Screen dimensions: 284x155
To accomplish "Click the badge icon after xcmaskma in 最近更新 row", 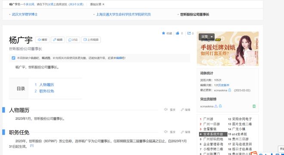I will point(229,90).
